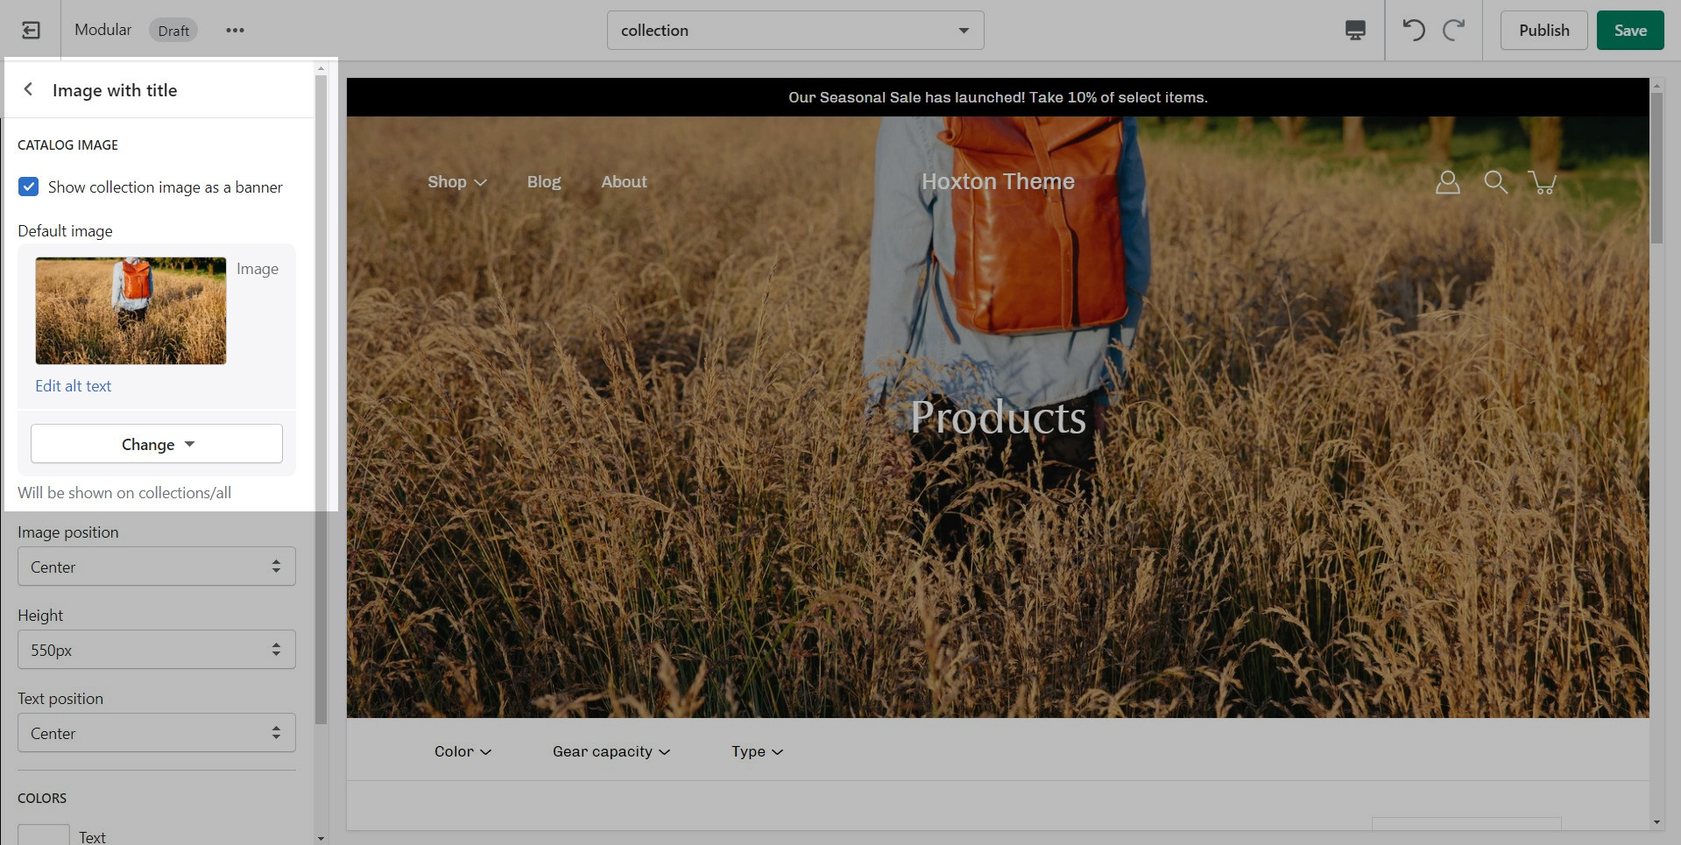Viewport: 1681px width, 845px height.
Task: Expand the Text position dropdown
Action: tap(157, 733)
